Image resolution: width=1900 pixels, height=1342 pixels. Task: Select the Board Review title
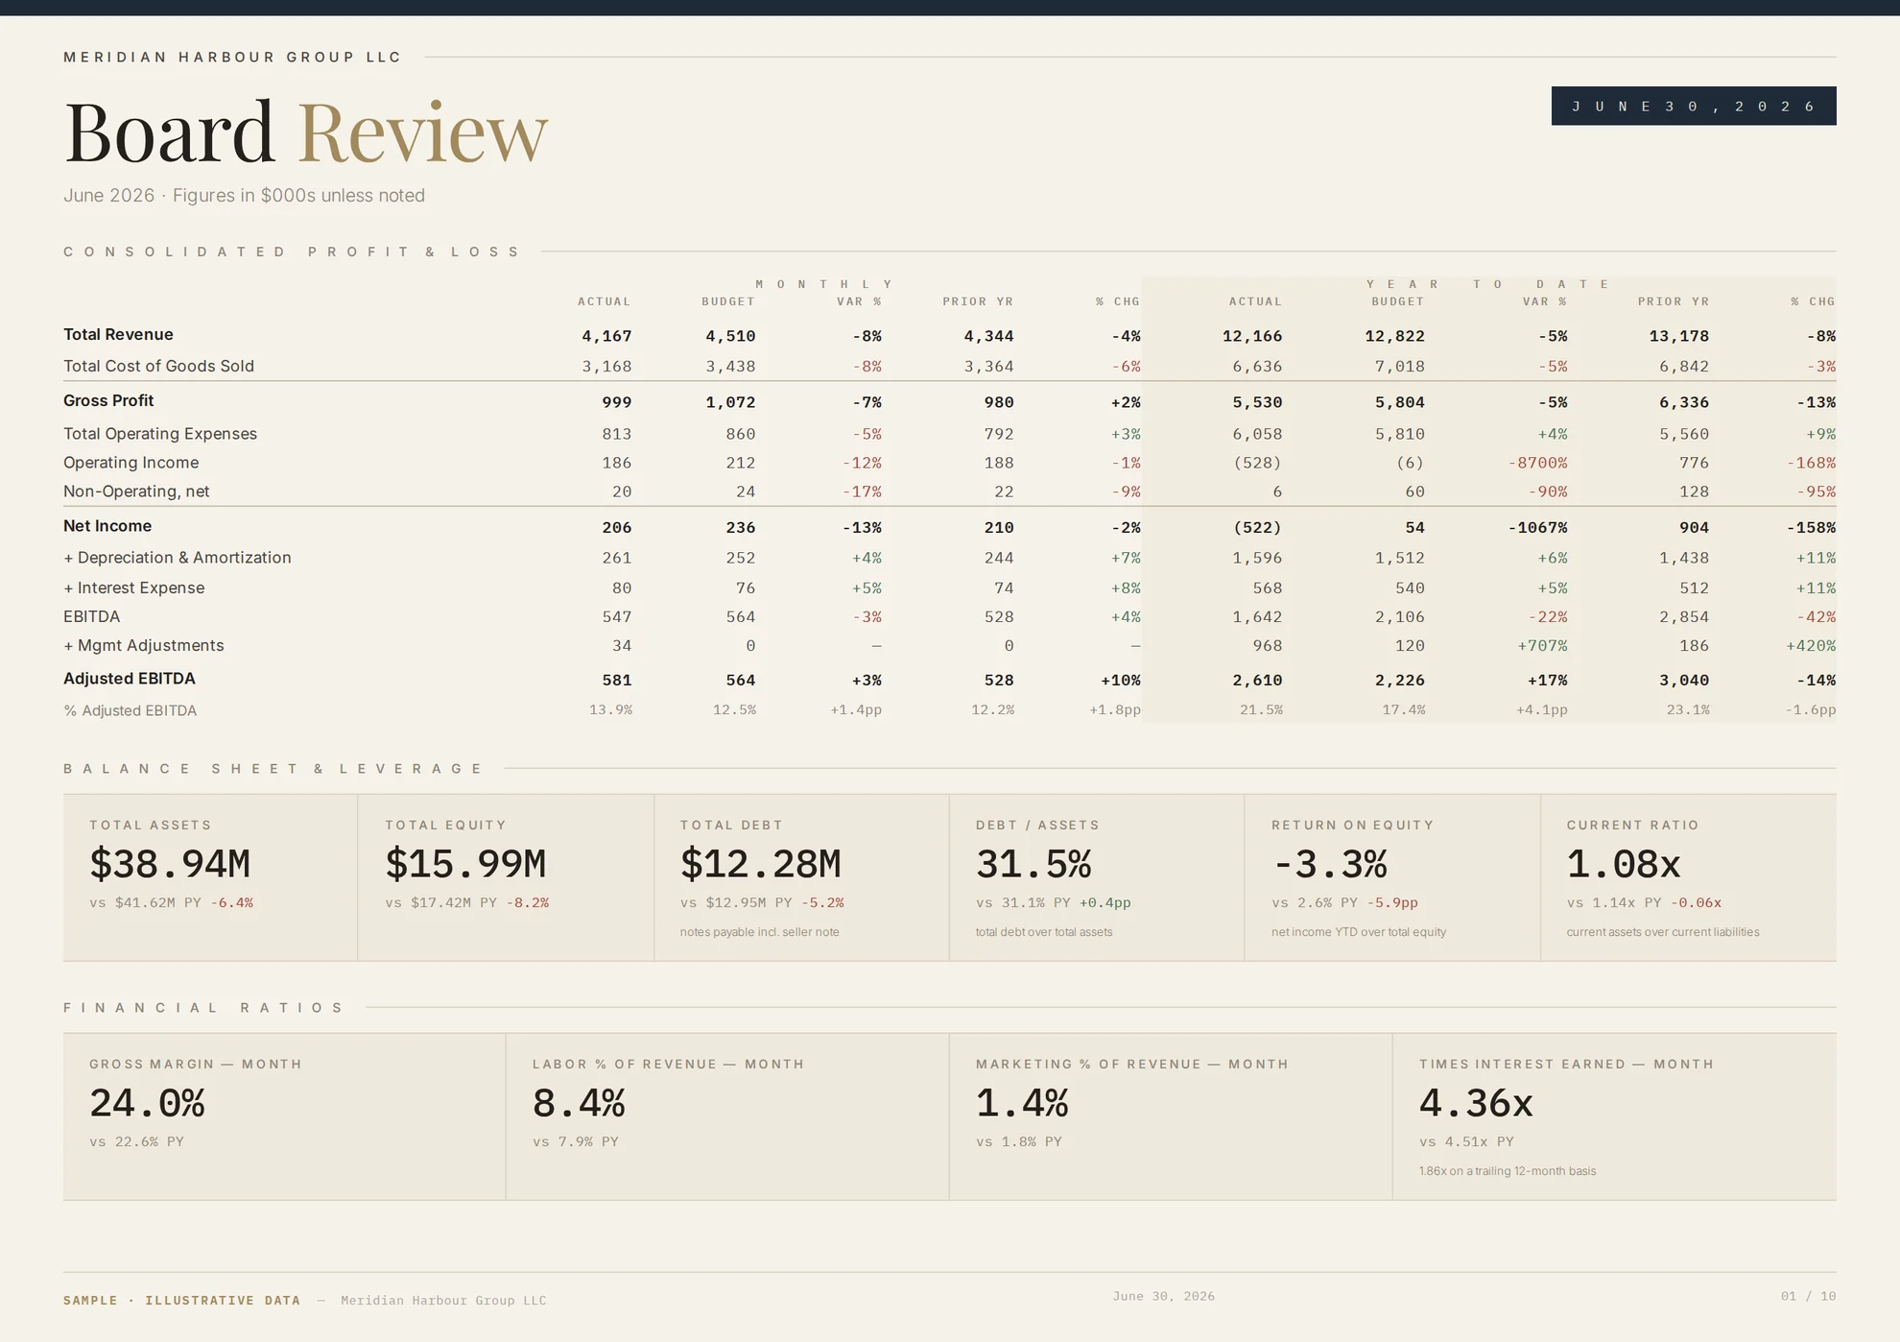coord(305,132)
